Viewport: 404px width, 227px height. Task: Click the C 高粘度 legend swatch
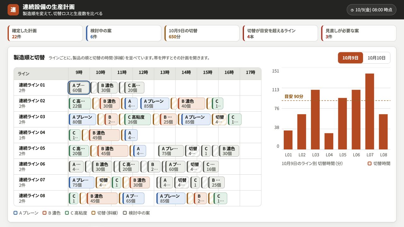[x=67, y=213]
